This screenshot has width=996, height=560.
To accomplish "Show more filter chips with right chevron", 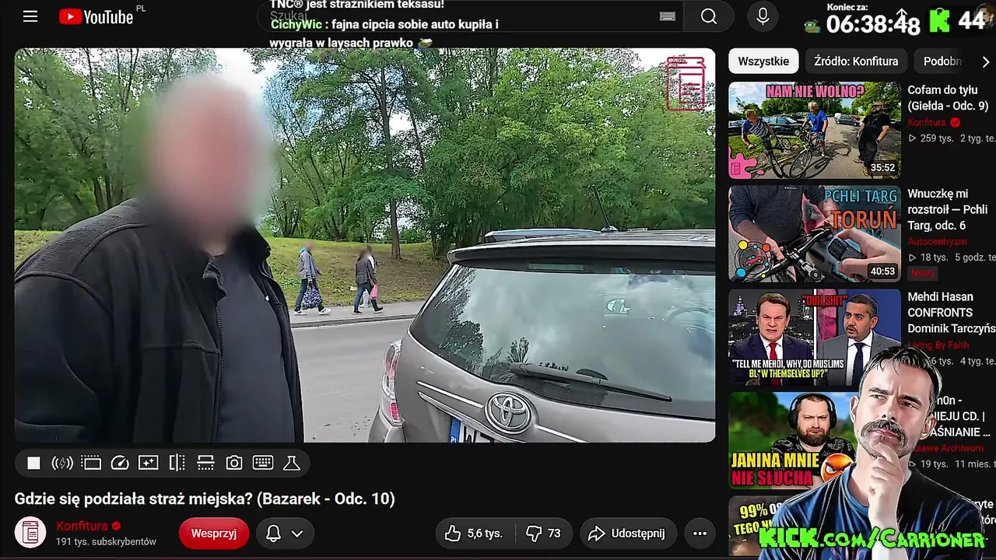I will click(985, 61).
